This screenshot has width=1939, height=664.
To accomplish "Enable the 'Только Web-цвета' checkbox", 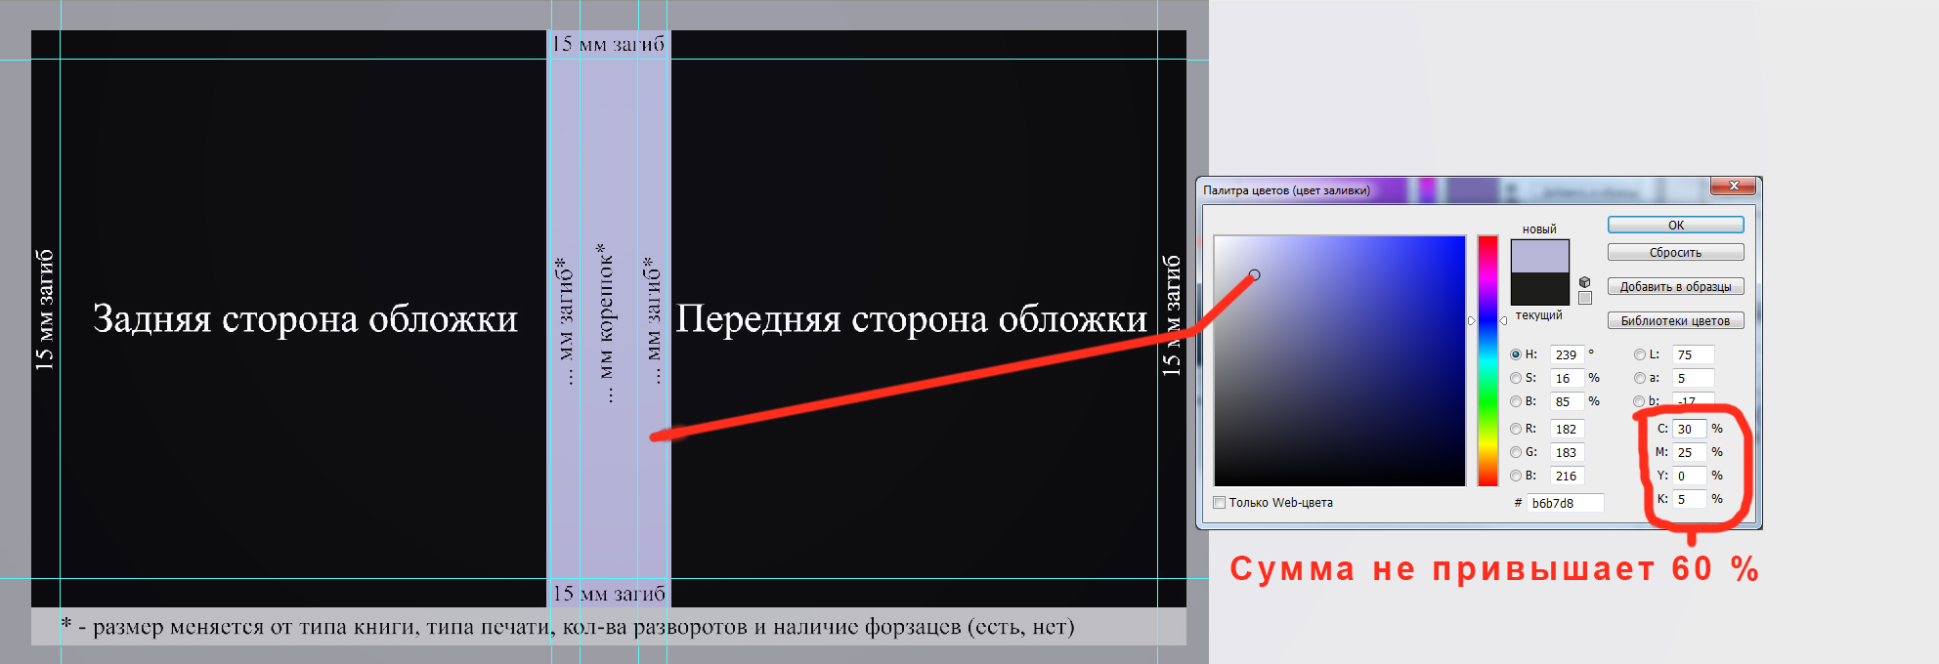I will 1220,503.
